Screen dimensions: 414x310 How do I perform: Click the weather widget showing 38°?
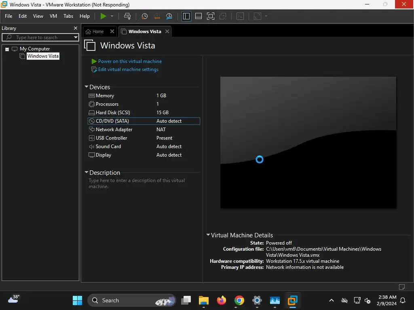click(x=13, y=299)
